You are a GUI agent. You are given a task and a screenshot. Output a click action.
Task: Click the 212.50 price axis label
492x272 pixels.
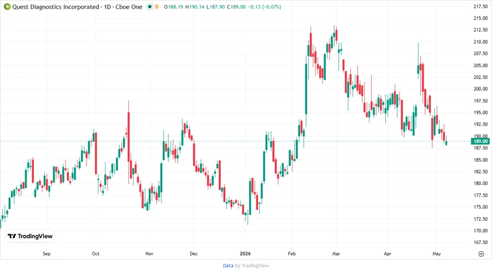pos(481,30)
